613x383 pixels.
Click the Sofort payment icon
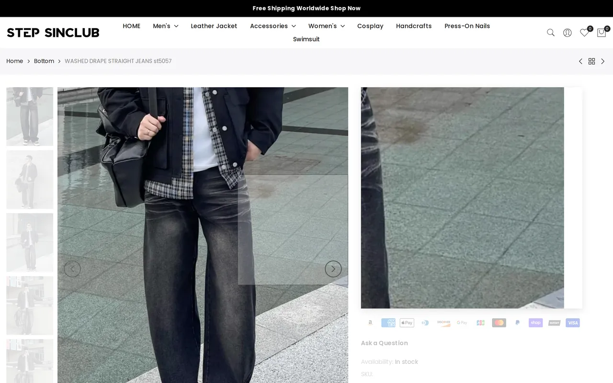(x=554, y=323)
